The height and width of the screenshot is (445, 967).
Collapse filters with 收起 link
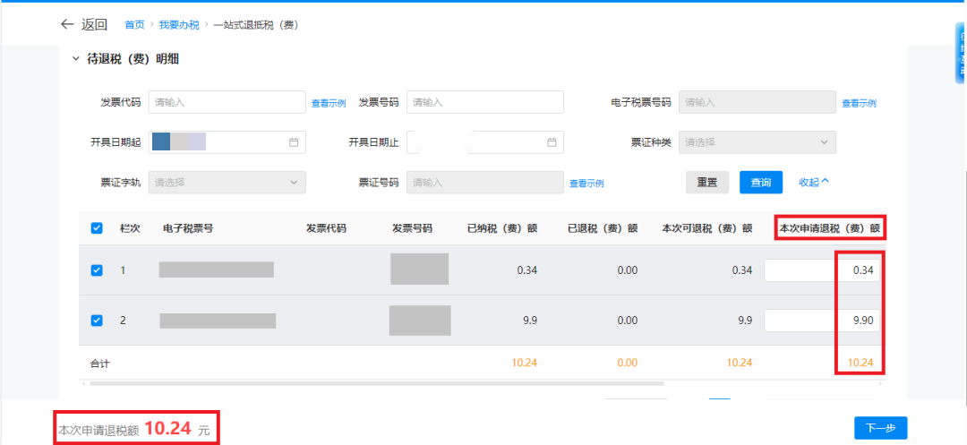[x=814, y=183]
